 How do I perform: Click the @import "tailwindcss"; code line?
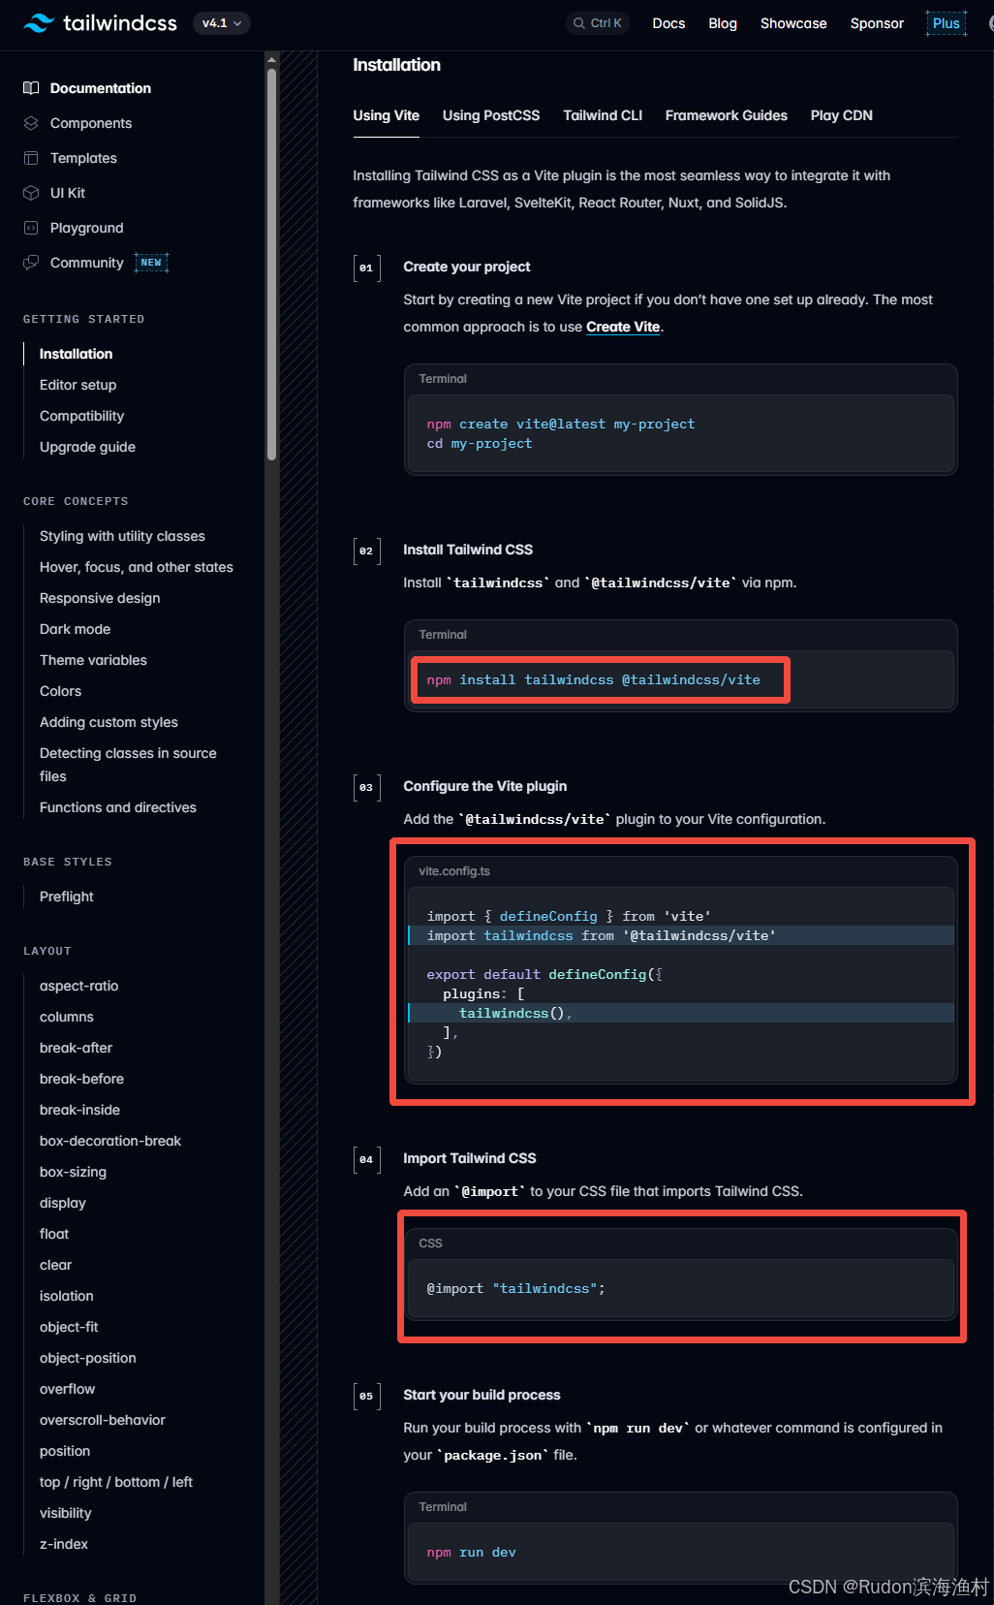(x=515, y=1288)
